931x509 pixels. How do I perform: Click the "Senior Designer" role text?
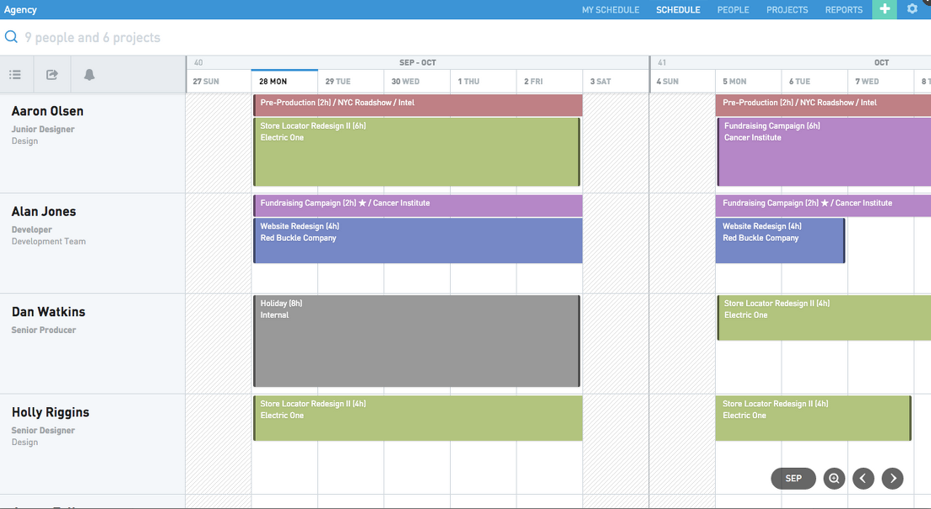click(43, 431)
